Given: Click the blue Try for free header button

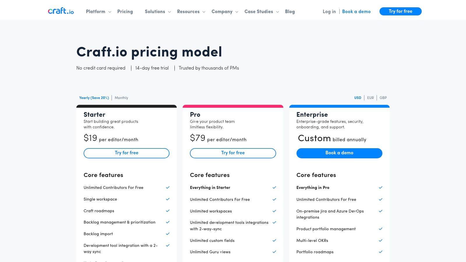Looking at the screenshot, I should pos(400,11).
